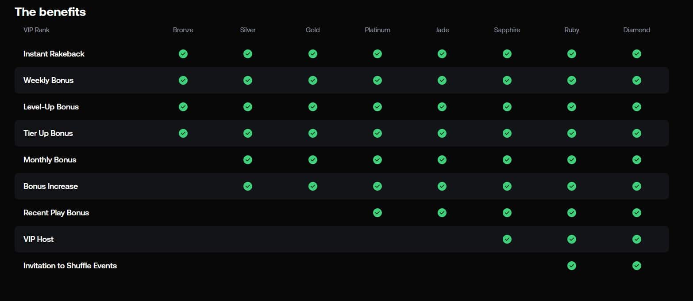This screenshot has height=301, width=693.
Task: Select the Platinum column header
Action: click(x=377, y=30)
